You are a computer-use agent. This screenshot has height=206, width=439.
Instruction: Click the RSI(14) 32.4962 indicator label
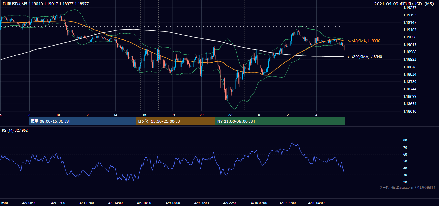[15, 130]
